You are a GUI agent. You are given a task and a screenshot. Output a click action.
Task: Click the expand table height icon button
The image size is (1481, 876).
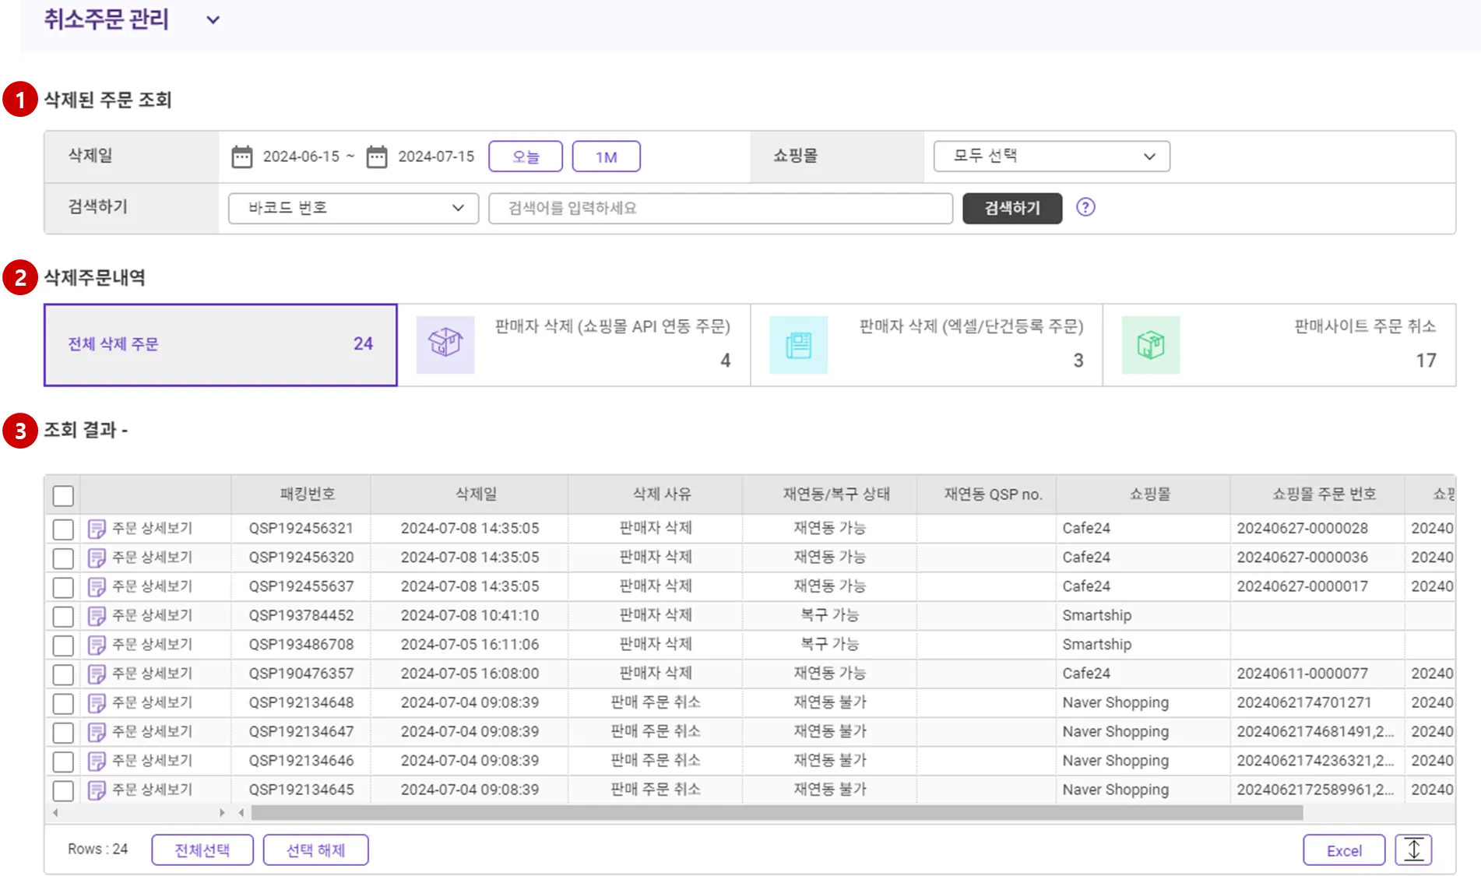(1413, 850)
